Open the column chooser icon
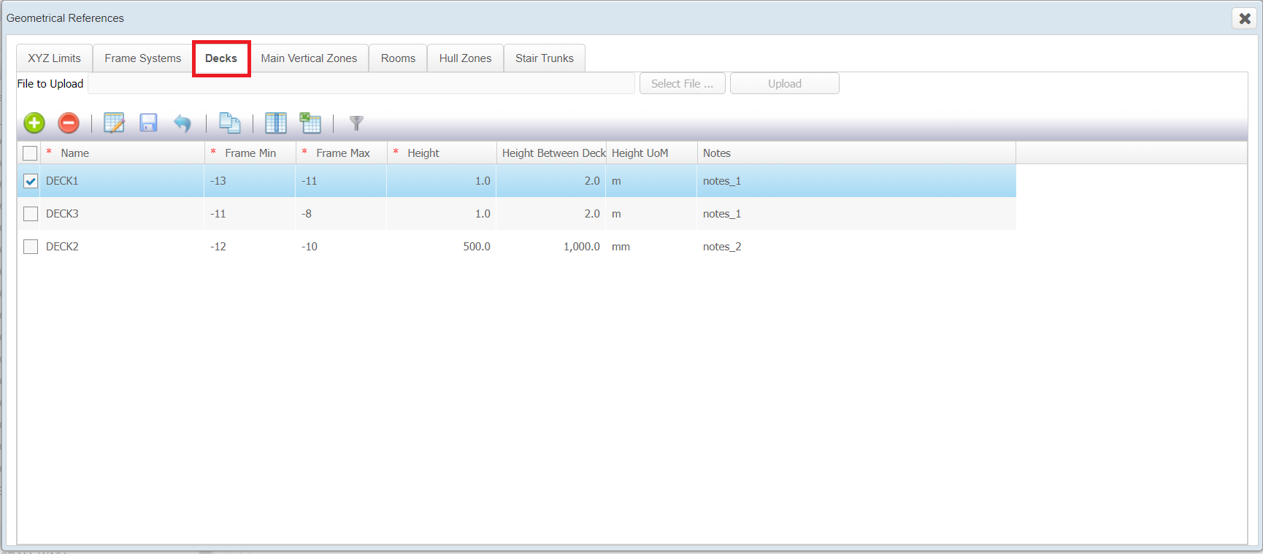The image size is (1263, 554). [276, 123]
